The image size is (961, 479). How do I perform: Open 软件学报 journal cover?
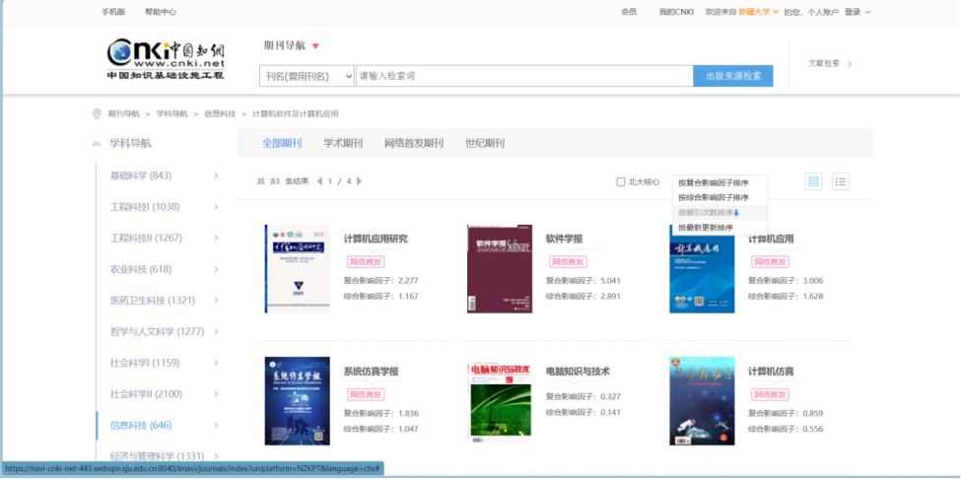[x=500, y=269]
